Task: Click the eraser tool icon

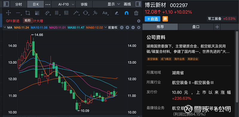Action: pyautogui.click(x=117, y=13)
